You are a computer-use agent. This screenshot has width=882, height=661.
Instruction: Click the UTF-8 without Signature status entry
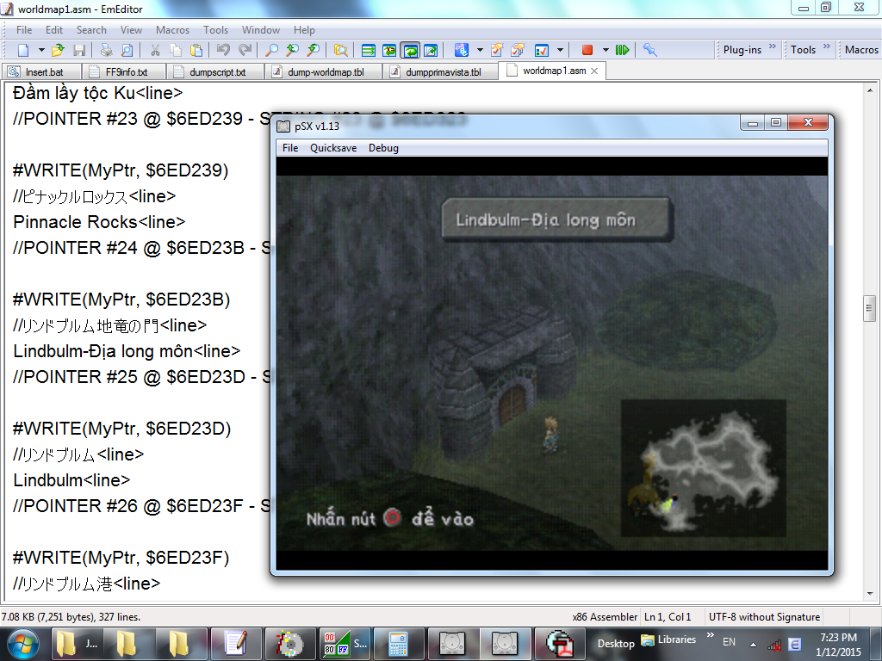point(764,617)
